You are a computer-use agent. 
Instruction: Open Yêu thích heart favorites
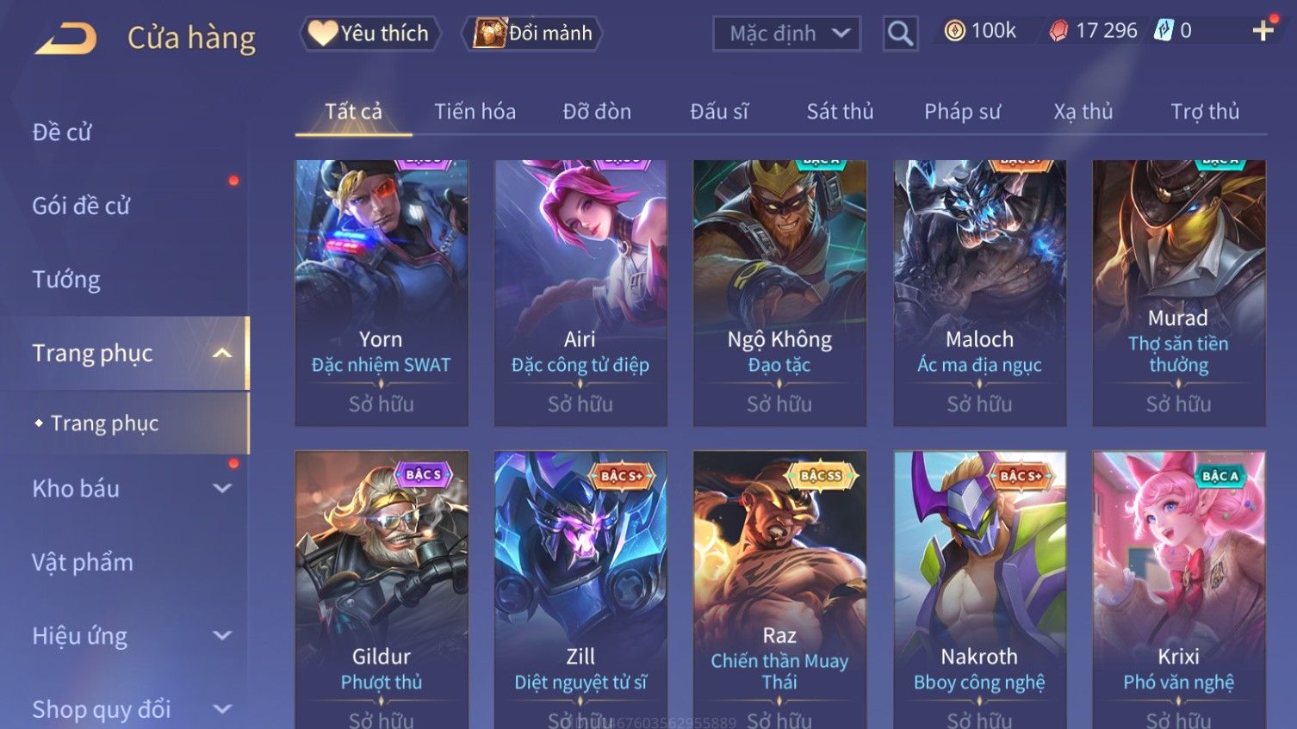[370, 34]
